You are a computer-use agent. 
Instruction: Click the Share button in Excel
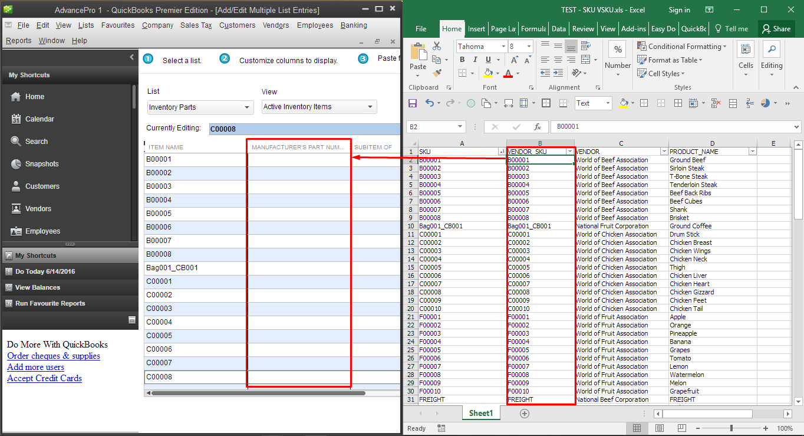pos(775,29)
